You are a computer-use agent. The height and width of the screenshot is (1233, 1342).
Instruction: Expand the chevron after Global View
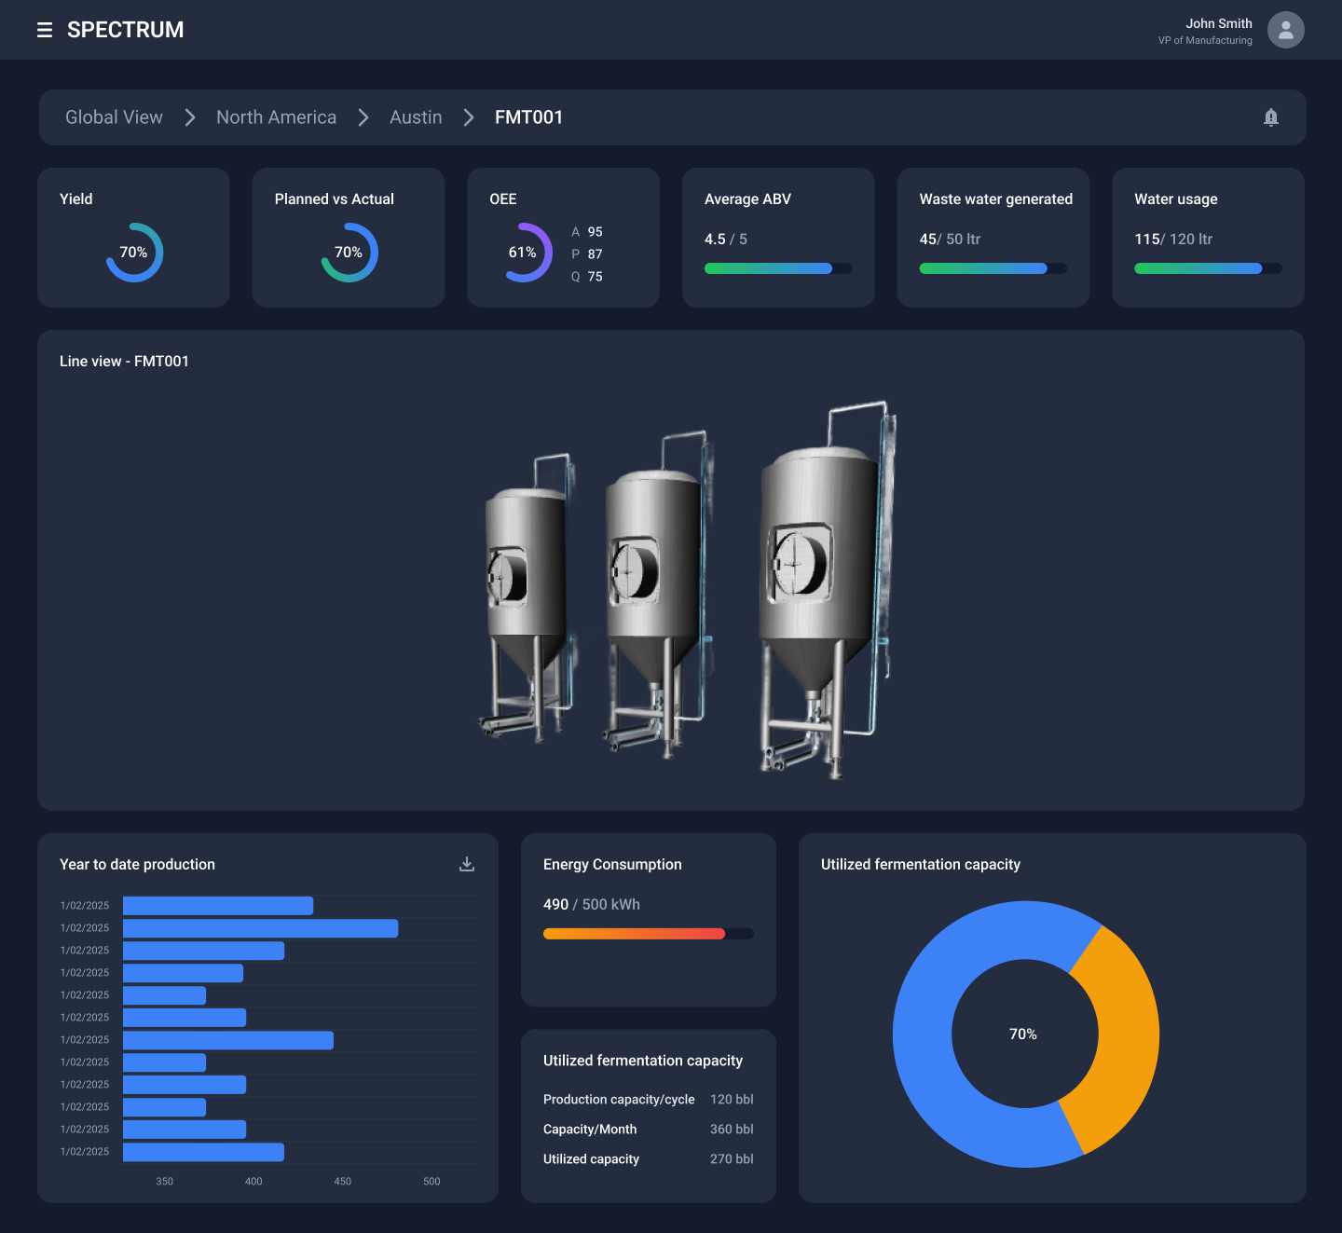[x=190, y=117]
